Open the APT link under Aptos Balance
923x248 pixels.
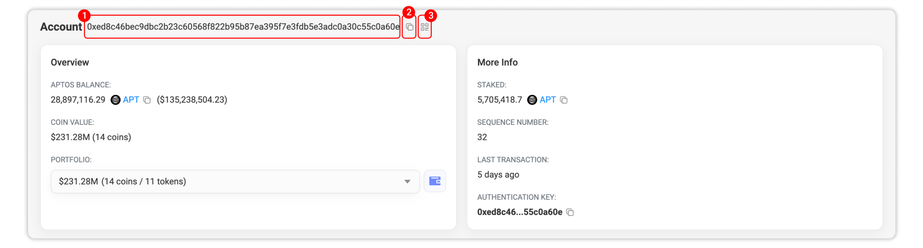131,100
